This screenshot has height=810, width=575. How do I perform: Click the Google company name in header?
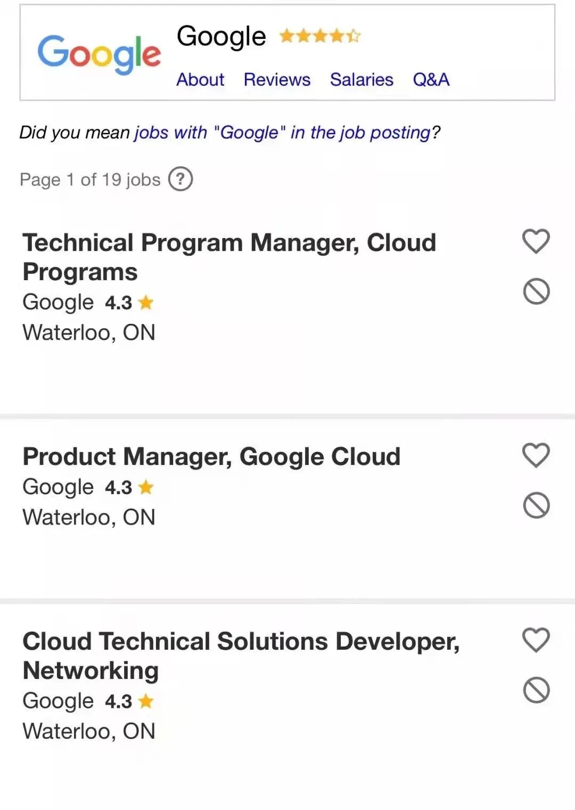[x=221, y=36]
